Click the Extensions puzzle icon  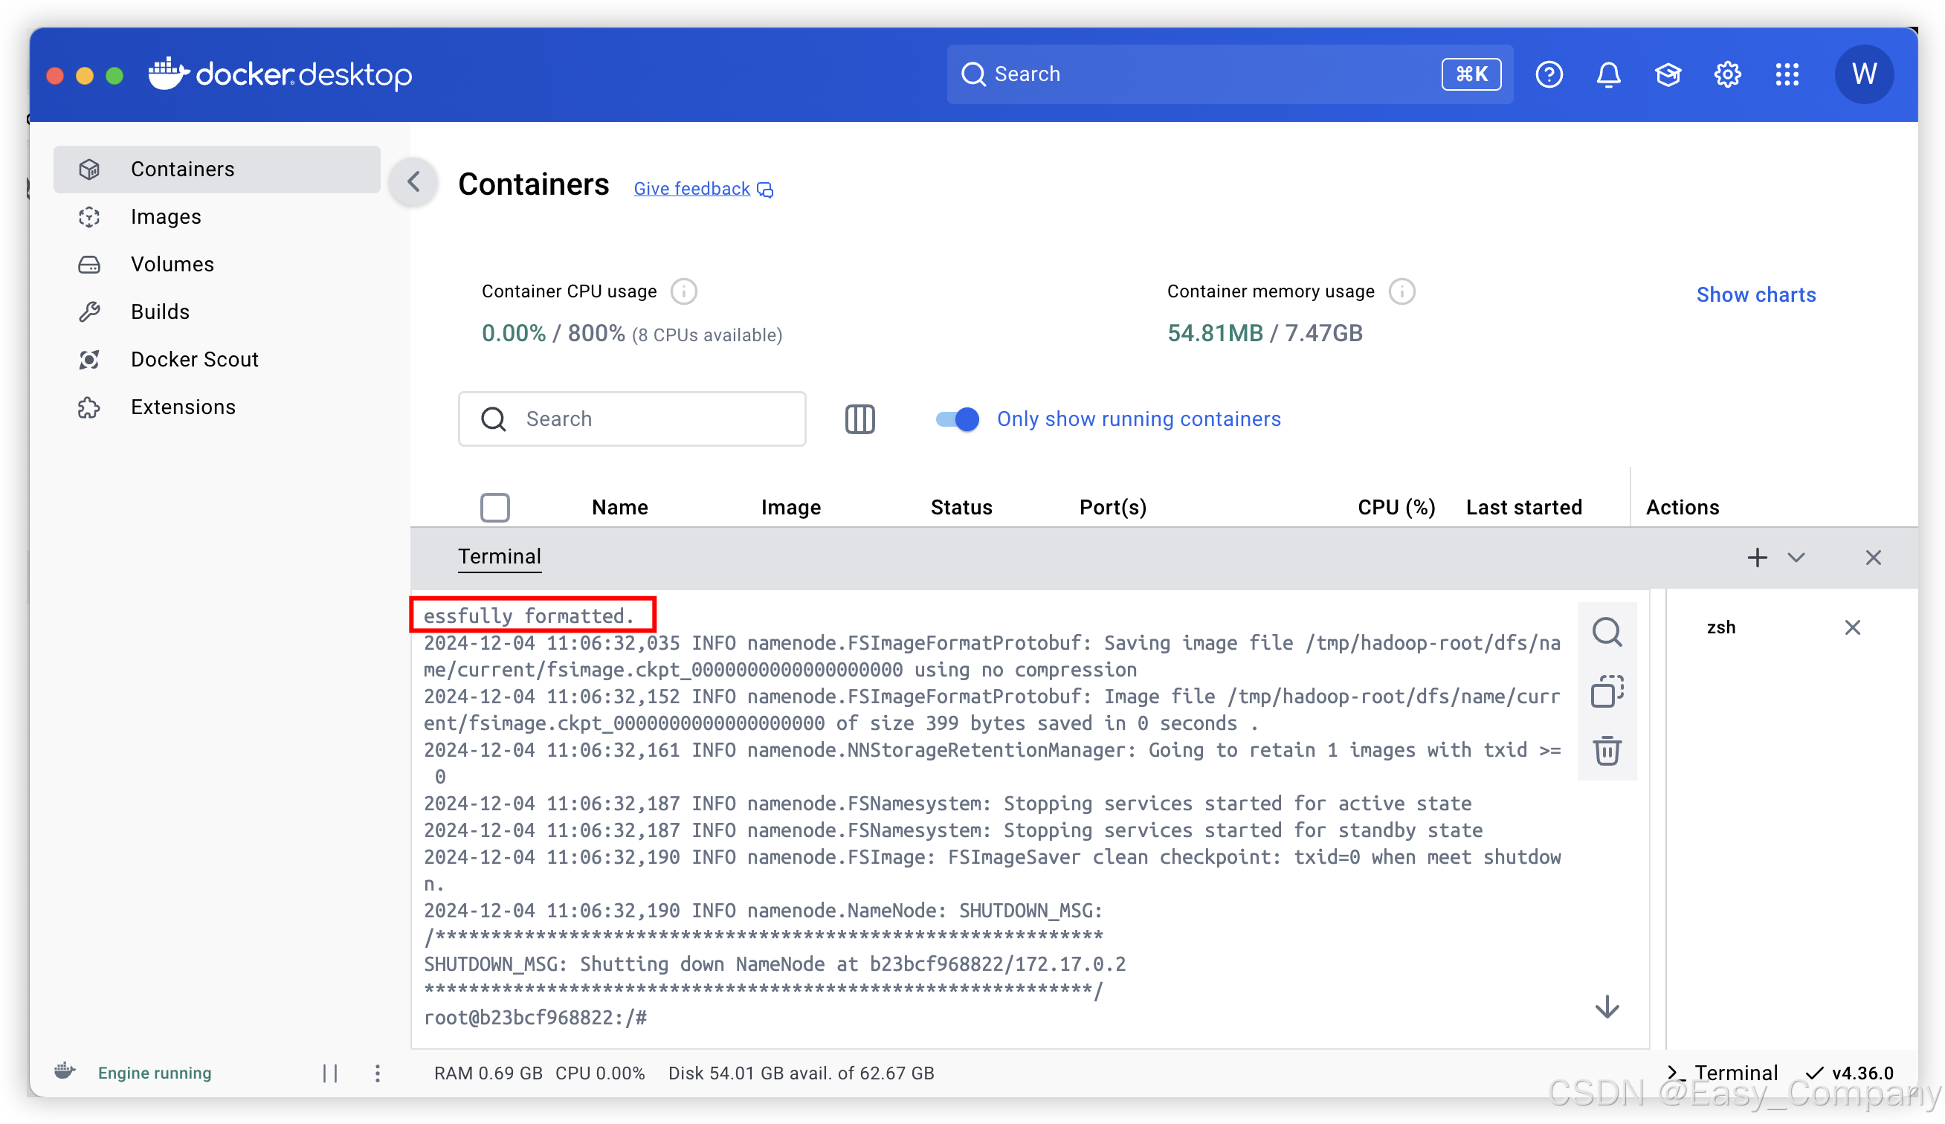[89, 407]
